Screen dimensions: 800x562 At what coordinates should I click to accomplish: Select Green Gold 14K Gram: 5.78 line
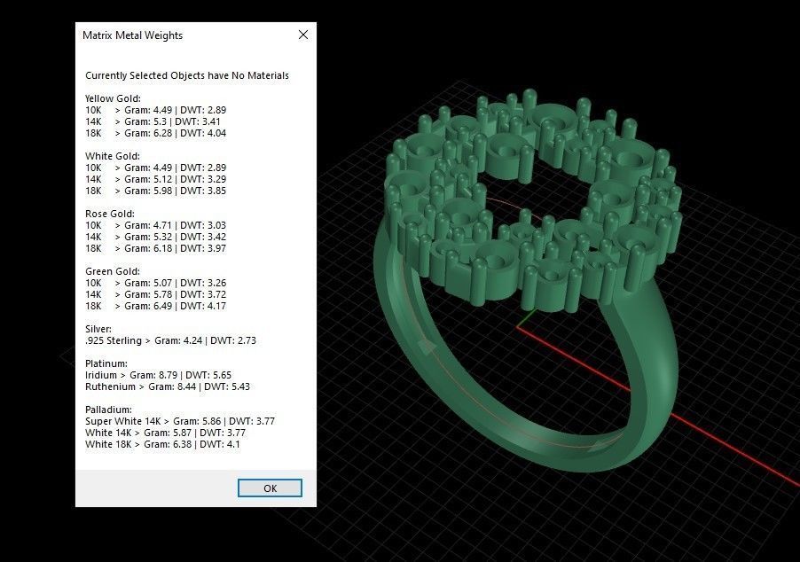155,294
